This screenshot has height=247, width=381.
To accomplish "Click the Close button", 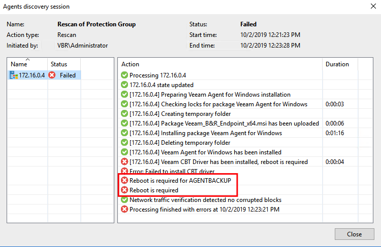I will coord(355,234).
